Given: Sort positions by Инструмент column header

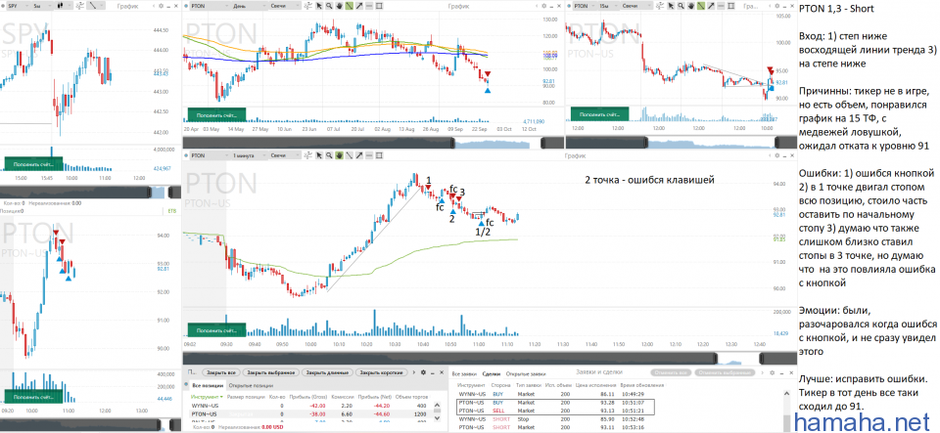Looking at the screenshot, I should point(207,397).
